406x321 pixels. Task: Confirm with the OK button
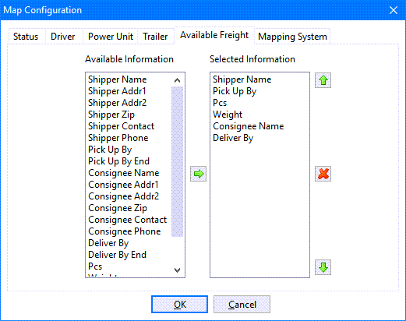(179, 304)
